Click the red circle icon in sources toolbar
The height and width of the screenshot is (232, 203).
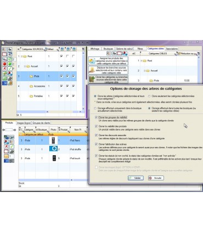pos(4,64)
